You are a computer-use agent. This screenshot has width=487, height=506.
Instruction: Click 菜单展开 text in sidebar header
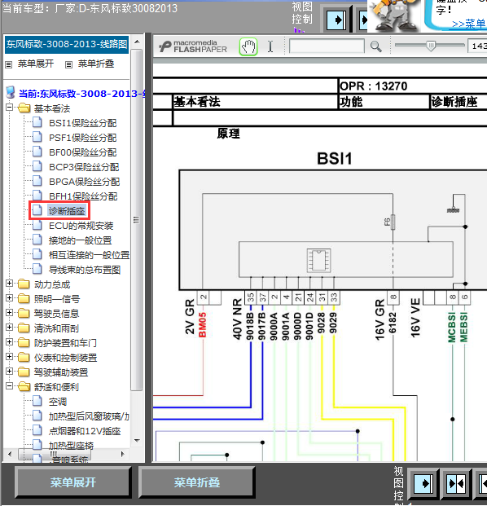36,64
